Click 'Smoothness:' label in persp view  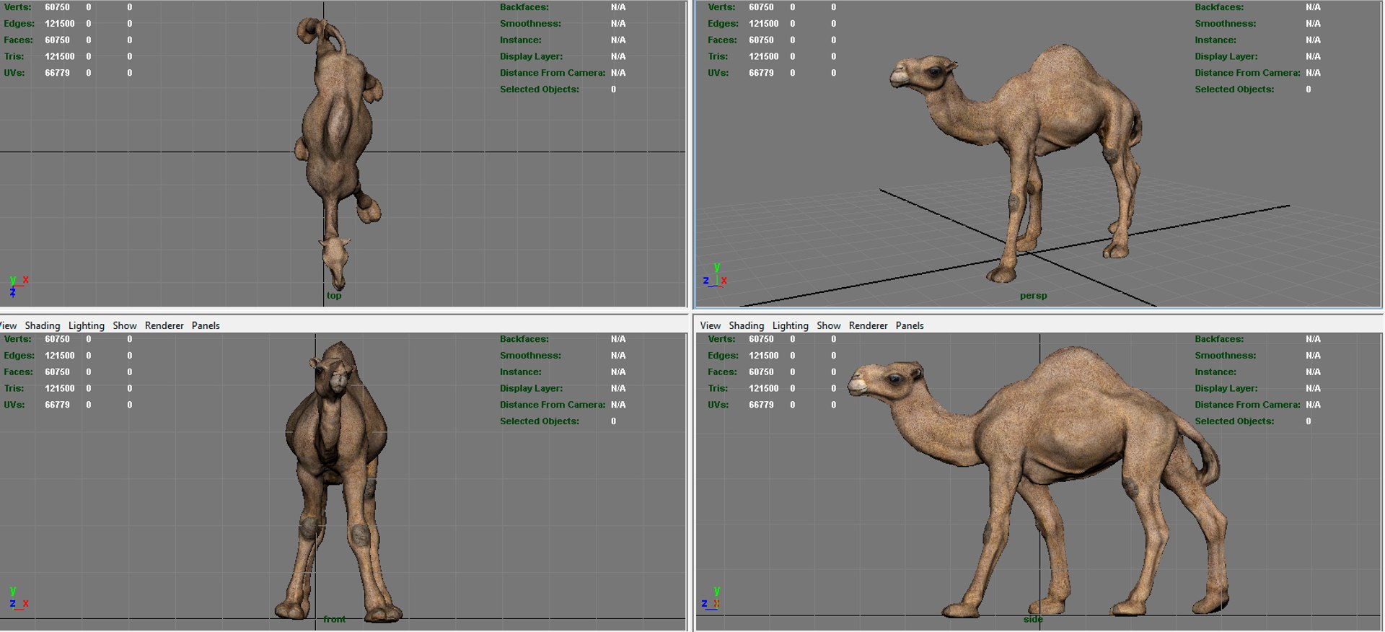(1225, 24)
